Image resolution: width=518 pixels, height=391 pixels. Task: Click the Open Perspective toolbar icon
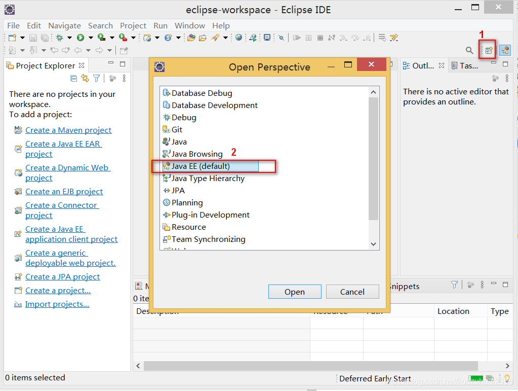tap(489, 50)
